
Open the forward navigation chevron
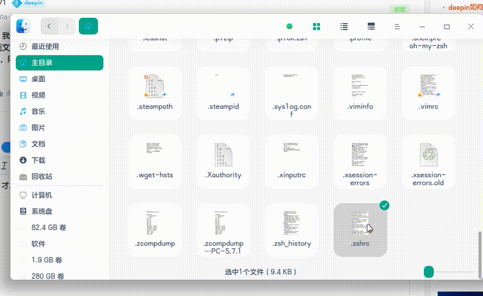tap(68, 26)
